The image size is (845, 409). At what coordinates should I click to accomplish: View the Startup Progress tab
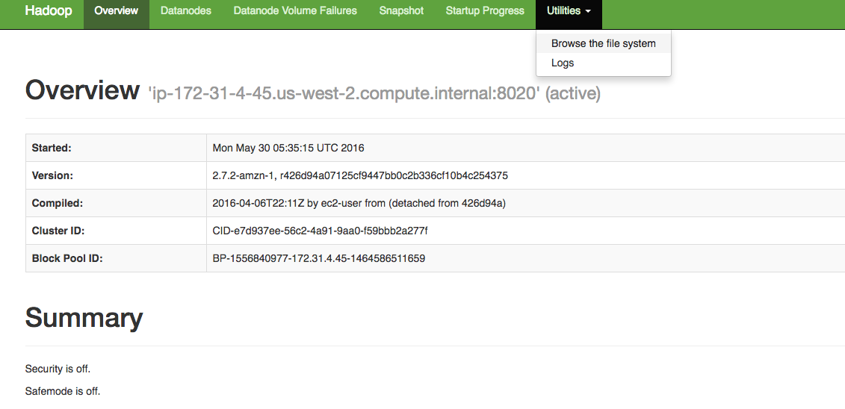click(485, 11)
